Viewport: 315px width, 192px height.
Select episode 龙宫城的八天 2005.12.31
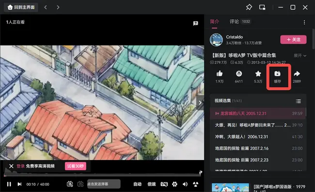[258, 114]
